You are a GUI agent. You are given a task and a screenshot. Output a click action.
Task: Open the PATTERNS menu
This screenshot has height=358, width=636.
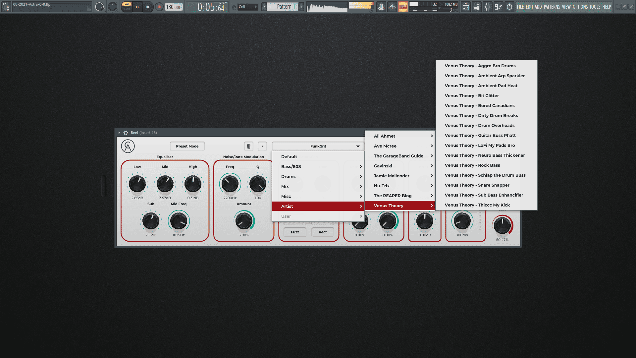[x=552, y=7]
